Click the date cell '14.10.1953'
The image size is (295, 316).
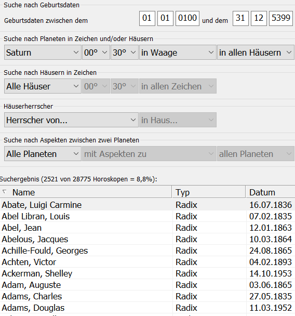tap(271, 274)
